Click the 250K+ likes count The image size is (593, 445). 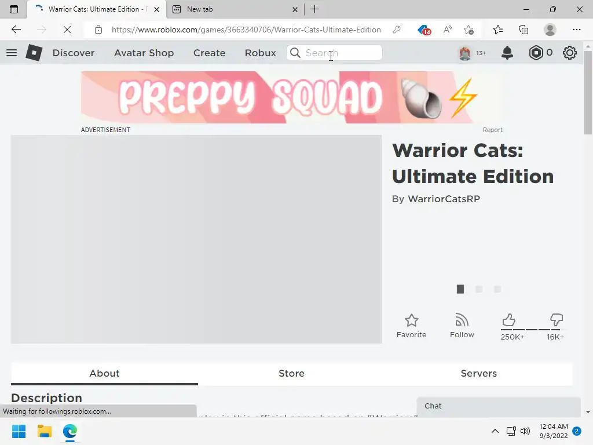(x=513, y=337)
